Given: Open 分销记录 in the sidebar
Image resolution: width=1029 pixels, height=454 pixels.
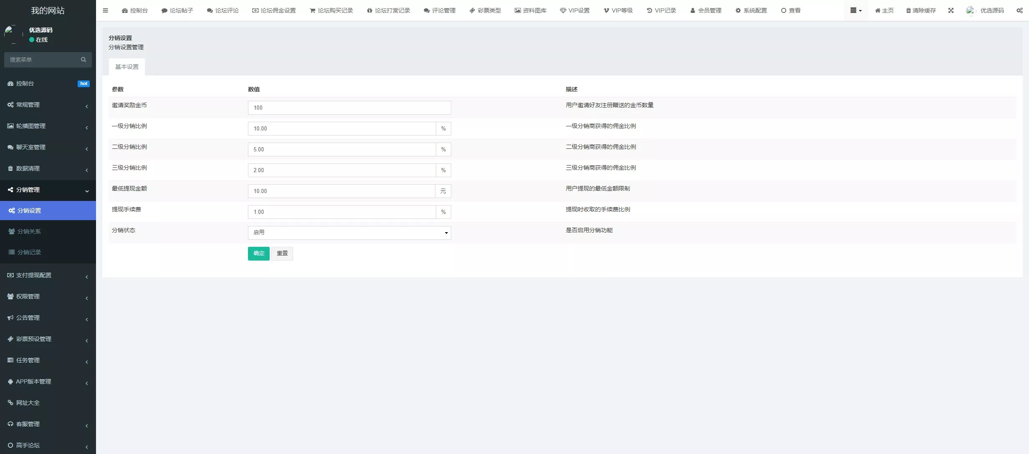Looking at the screenshot, I should 29,252.
